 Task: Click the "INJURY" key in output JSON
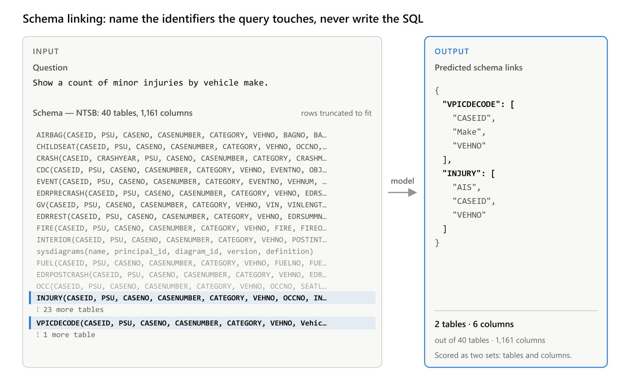pyautogui.click(x=461, y=174)
